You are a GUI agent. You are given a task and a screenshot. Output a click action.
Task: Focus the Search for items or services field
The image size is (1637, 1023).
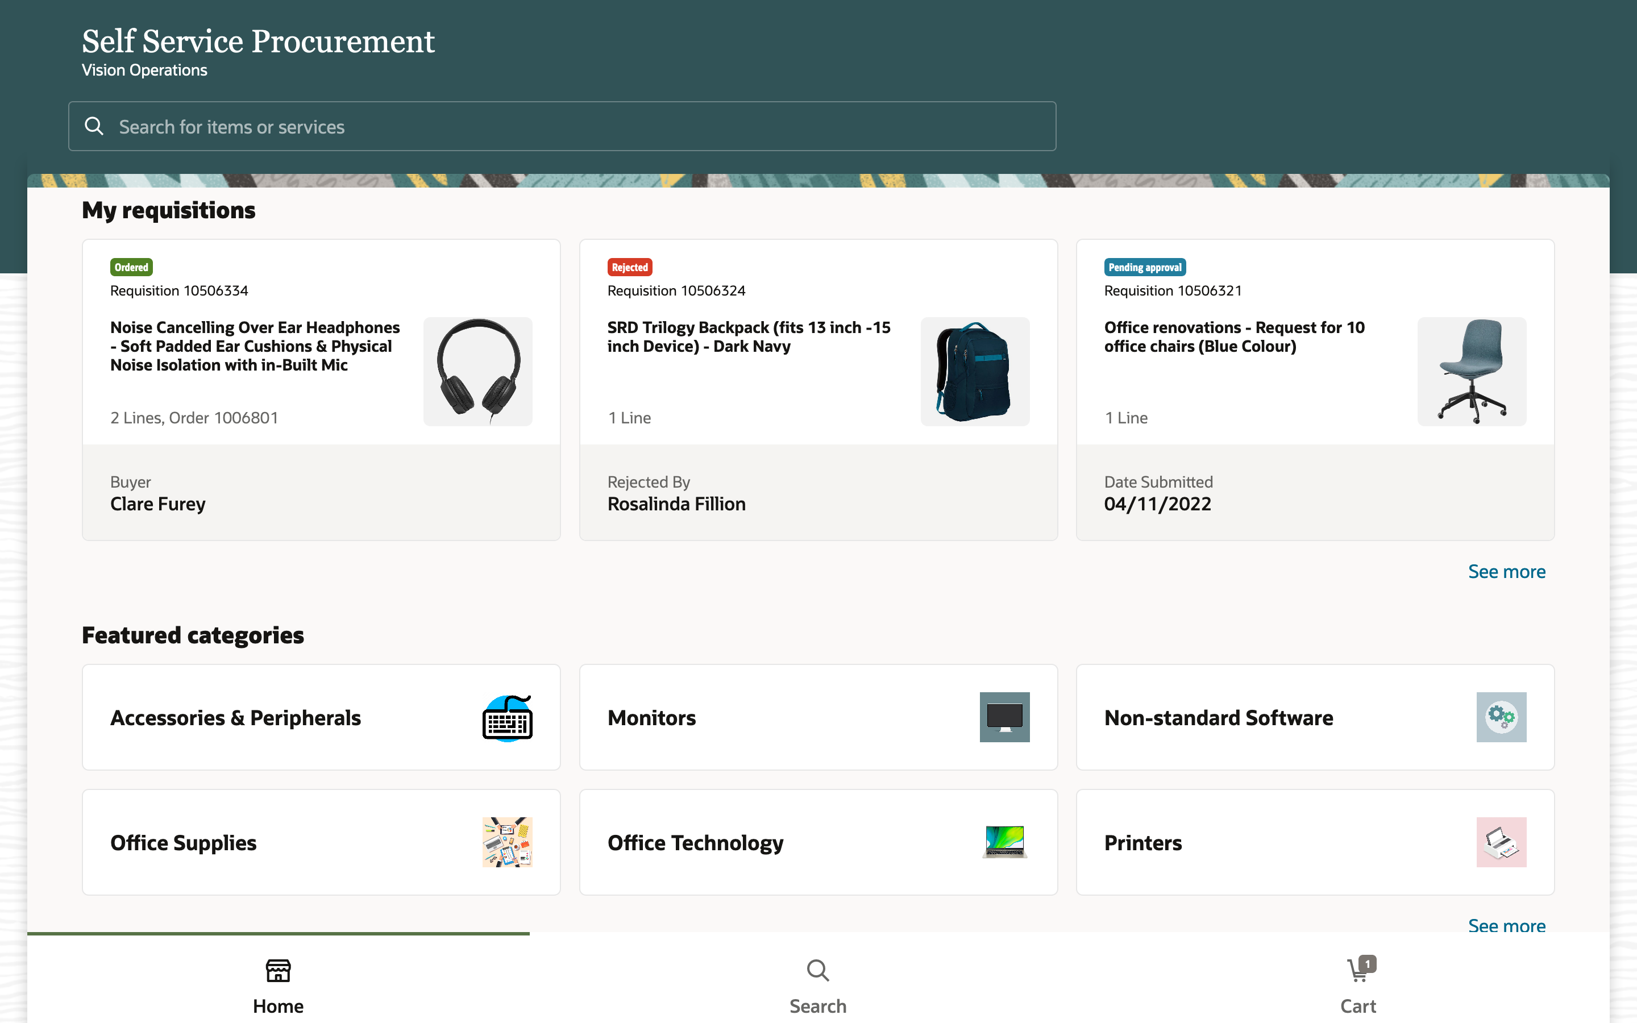[562, 127]
